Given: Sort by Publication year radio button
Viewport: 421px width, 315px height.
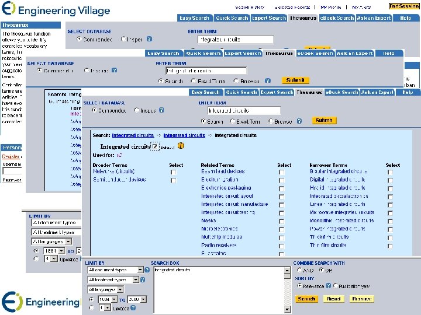Looking at the screenshot, I should [x=336, y=286].
